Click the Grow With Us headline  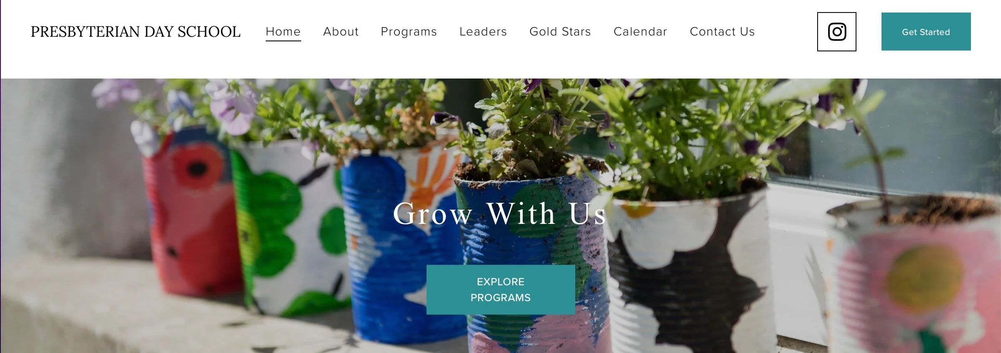pyautogui.click(x=499, y=213)
